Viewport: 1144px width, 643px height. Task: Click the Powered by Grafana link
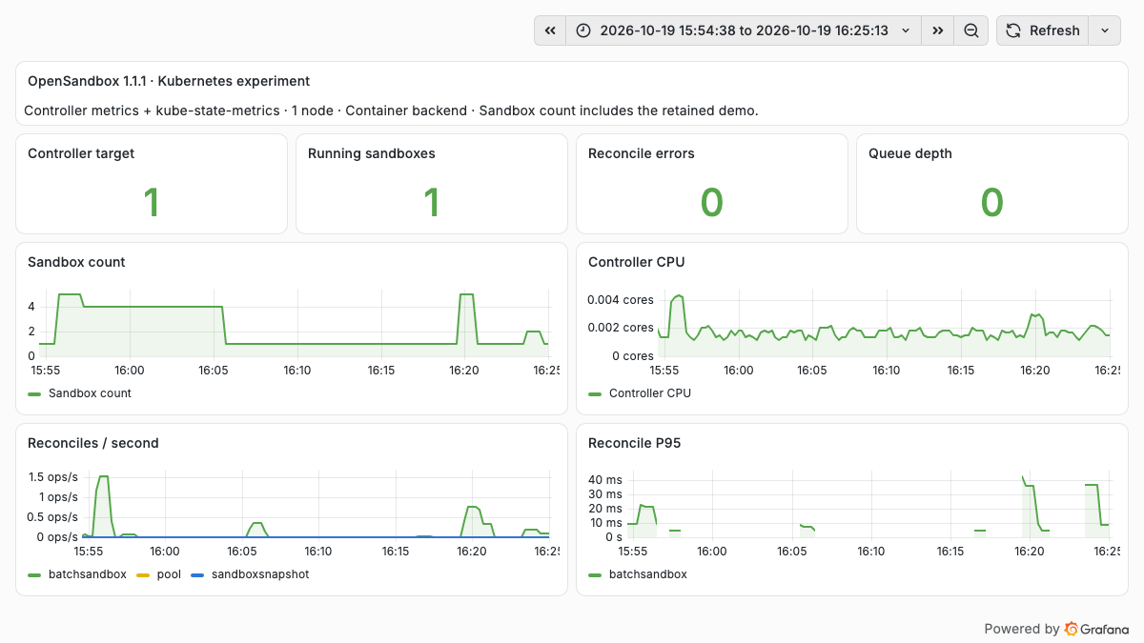1056,629
